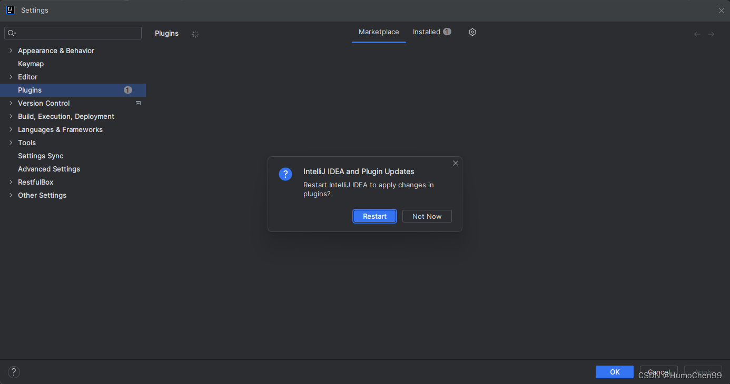730x384 pixels.
Task: Click the Plugins loading spinner
Action: pyautogui.click(x=195, y=34)
